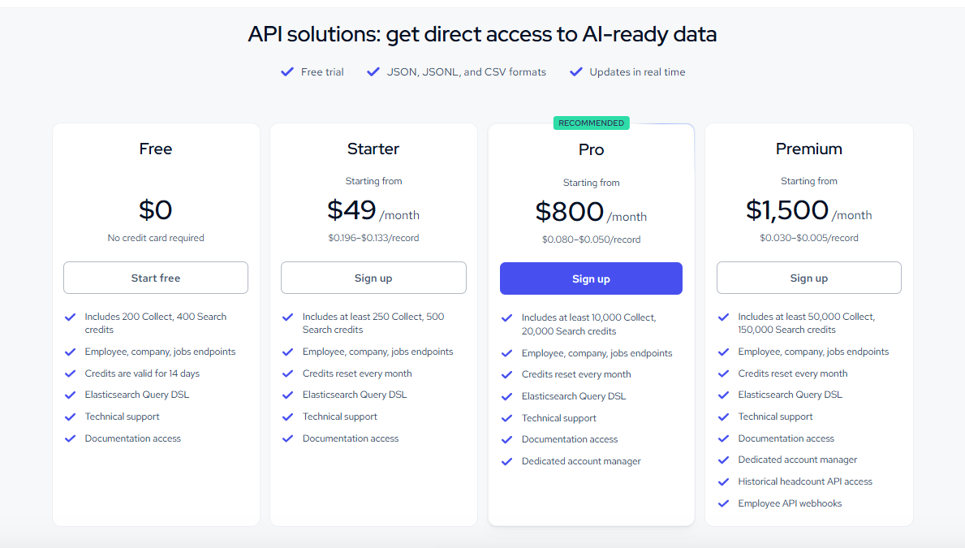Image resolution: width=965 pixels, height=548 pixels.
Task: Click the checkmark beside Updates in real time
Action: point(575,71)
